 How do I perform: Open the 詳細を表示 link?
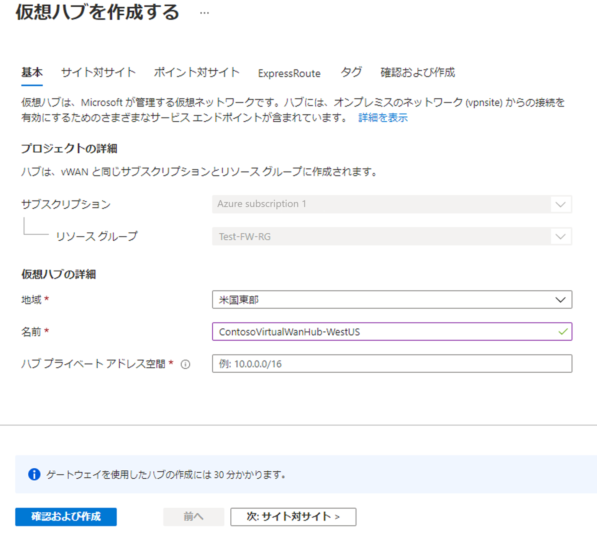(x=383, y=117)
